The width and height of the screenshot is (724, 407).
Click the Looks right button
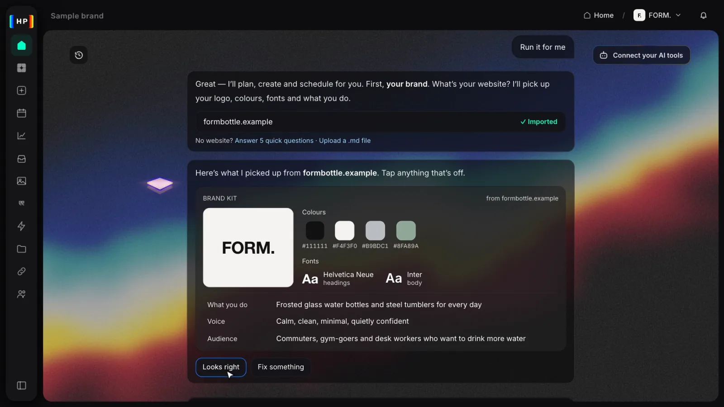[x=221, y=367]
